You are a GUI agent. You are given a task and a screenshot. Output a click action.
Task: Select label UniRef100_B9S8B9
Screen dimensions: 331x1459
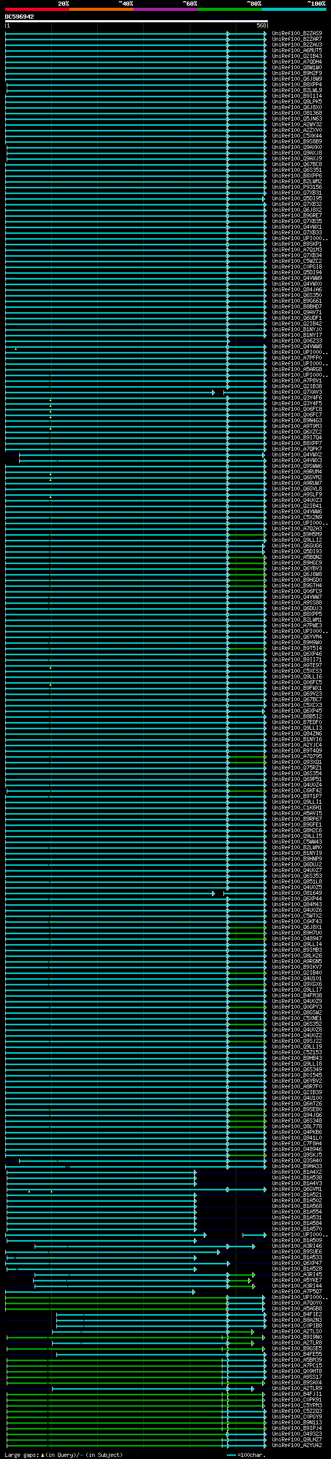297,142
